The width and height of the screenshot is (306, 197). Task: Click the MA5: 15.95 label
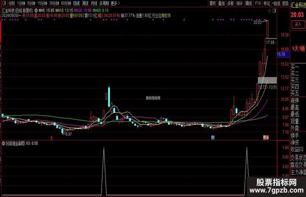[47, 11]
